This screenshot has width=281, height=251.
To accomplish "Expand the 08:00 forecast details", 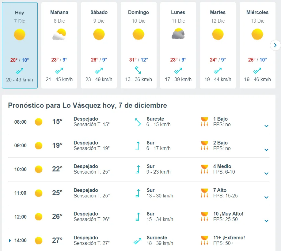I will [x=266, y=126].
